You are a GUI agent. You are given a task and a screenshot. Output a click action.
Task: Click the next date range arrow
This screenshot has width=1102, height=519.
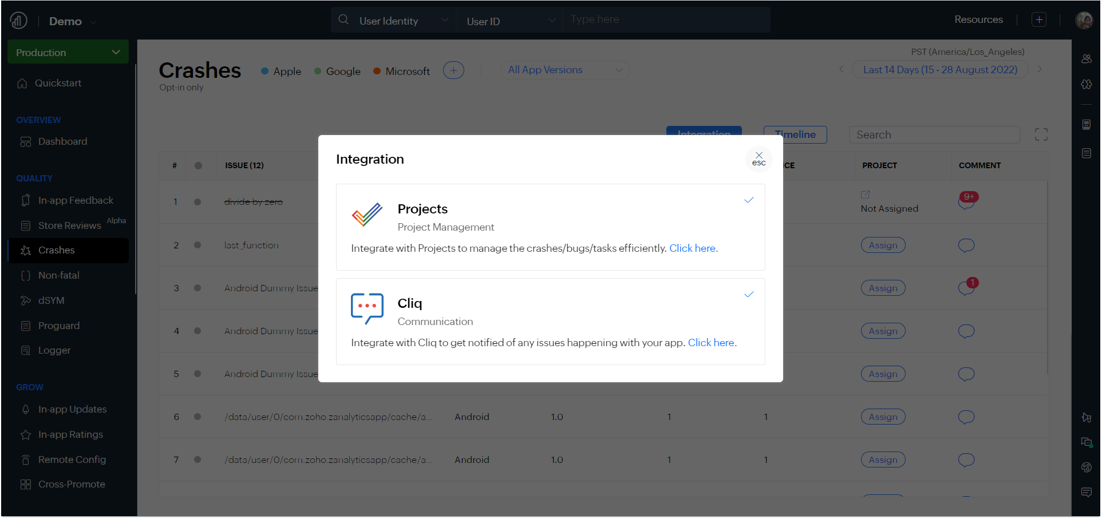(x=1040, y=69)
